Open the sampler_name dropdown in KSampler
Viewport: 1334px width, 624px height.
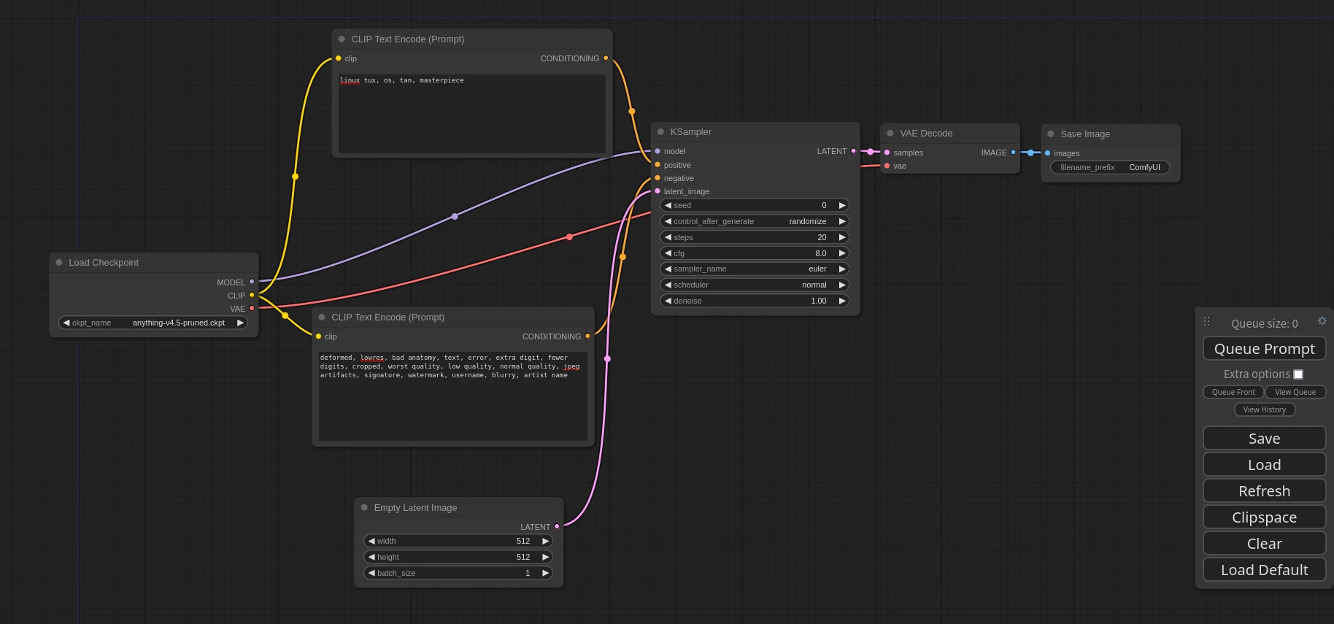755,269
